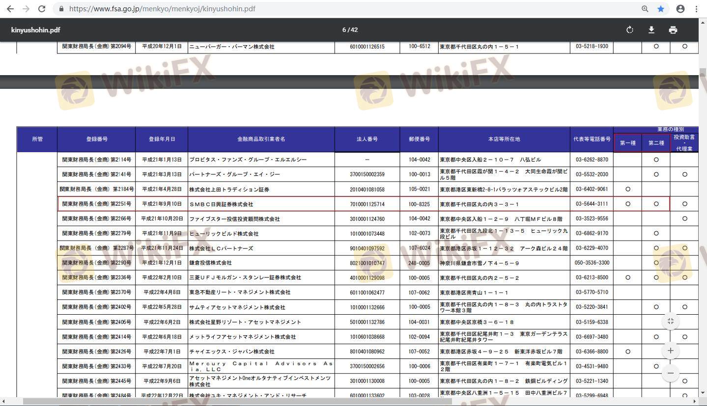Viewport: 707px width, 406px height.
Task: Click 三菱ＵＦＪモルガン・スタンレー証券株式会社
Action: 245,278
